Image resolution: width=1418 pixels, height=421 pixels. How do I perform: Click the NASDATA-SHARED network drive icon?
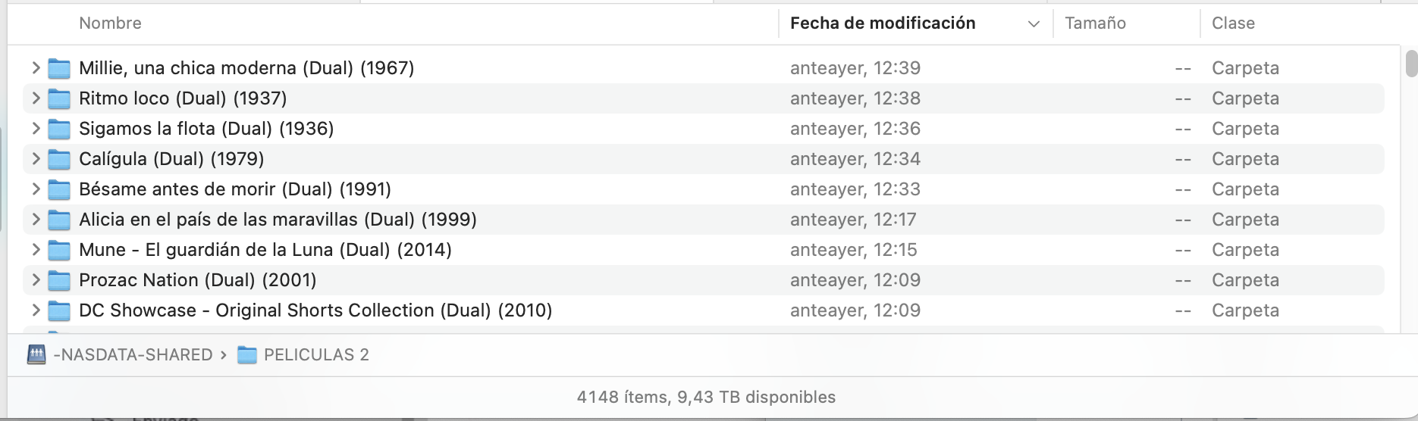[x=36, y=354]
